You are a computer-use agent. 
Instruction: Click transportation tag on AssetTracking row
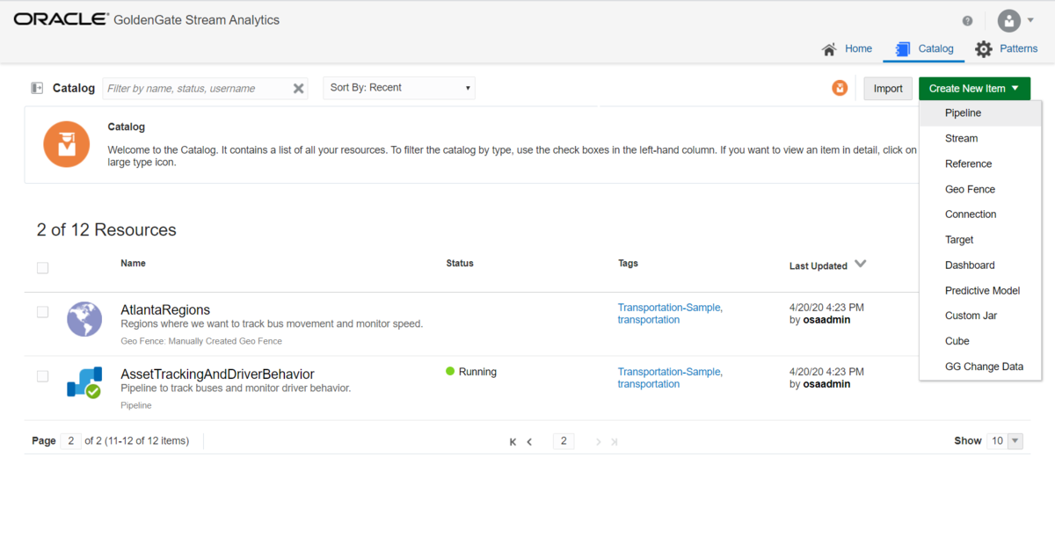point(649,384)
